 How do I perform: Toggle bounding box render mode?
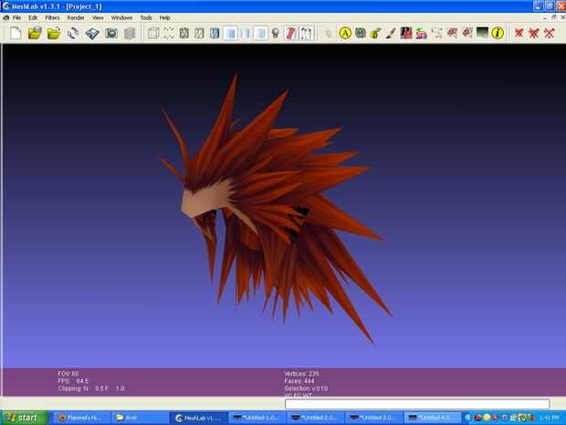pos(153,34)
